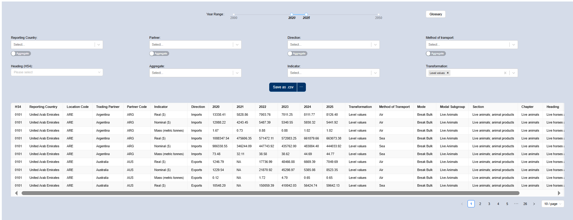Remove the Level values tag with its x

448,73
